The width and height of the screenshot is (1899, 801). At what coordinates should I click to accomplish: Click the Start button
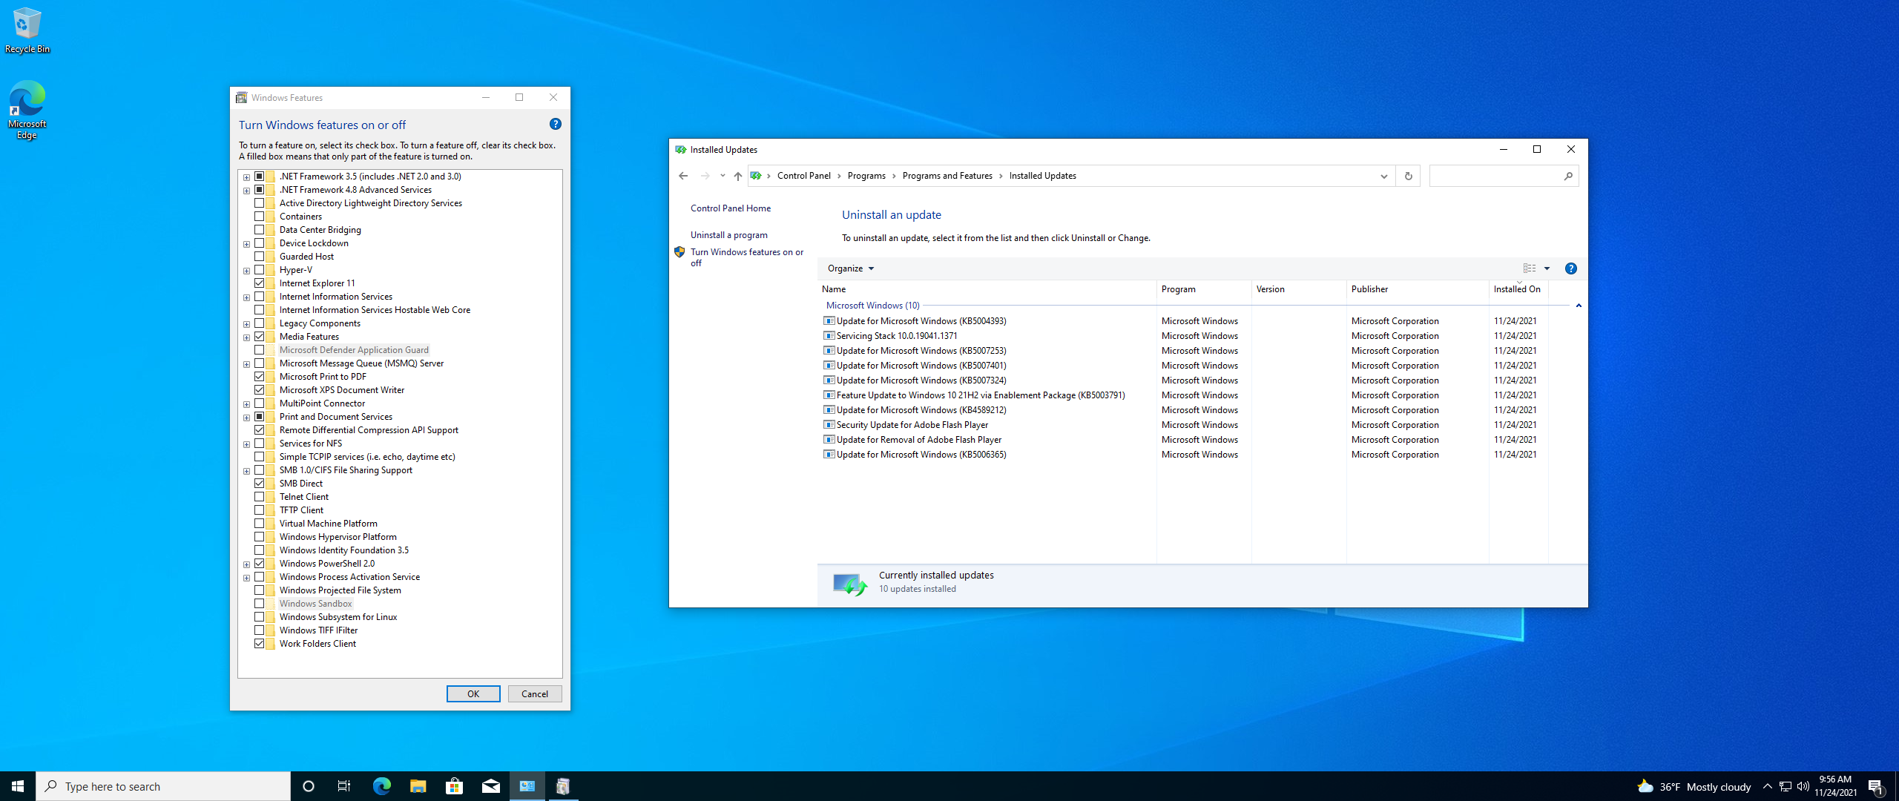pos(18,786)
